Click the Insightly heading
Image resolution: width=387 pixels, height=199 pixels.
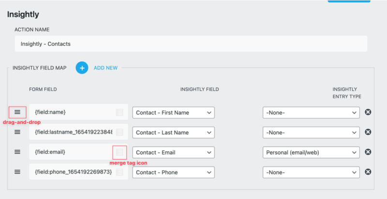[x=23, y=14]
